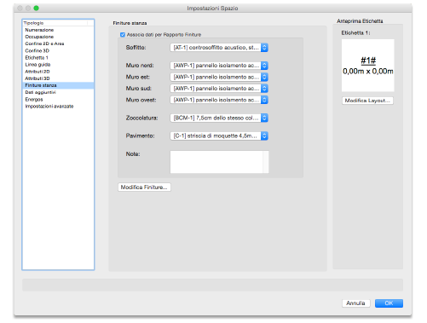Image resolution: width=427 pixels, height=323 pixels.
Task: Toggle Associa dati per Rapporto Finiture checkbox
Action: (123, 35)
